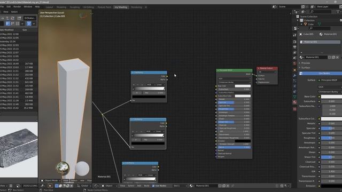Adjust Specular slider in Principled BSDF node
The image size is (342, 192).
pos(234,102)
